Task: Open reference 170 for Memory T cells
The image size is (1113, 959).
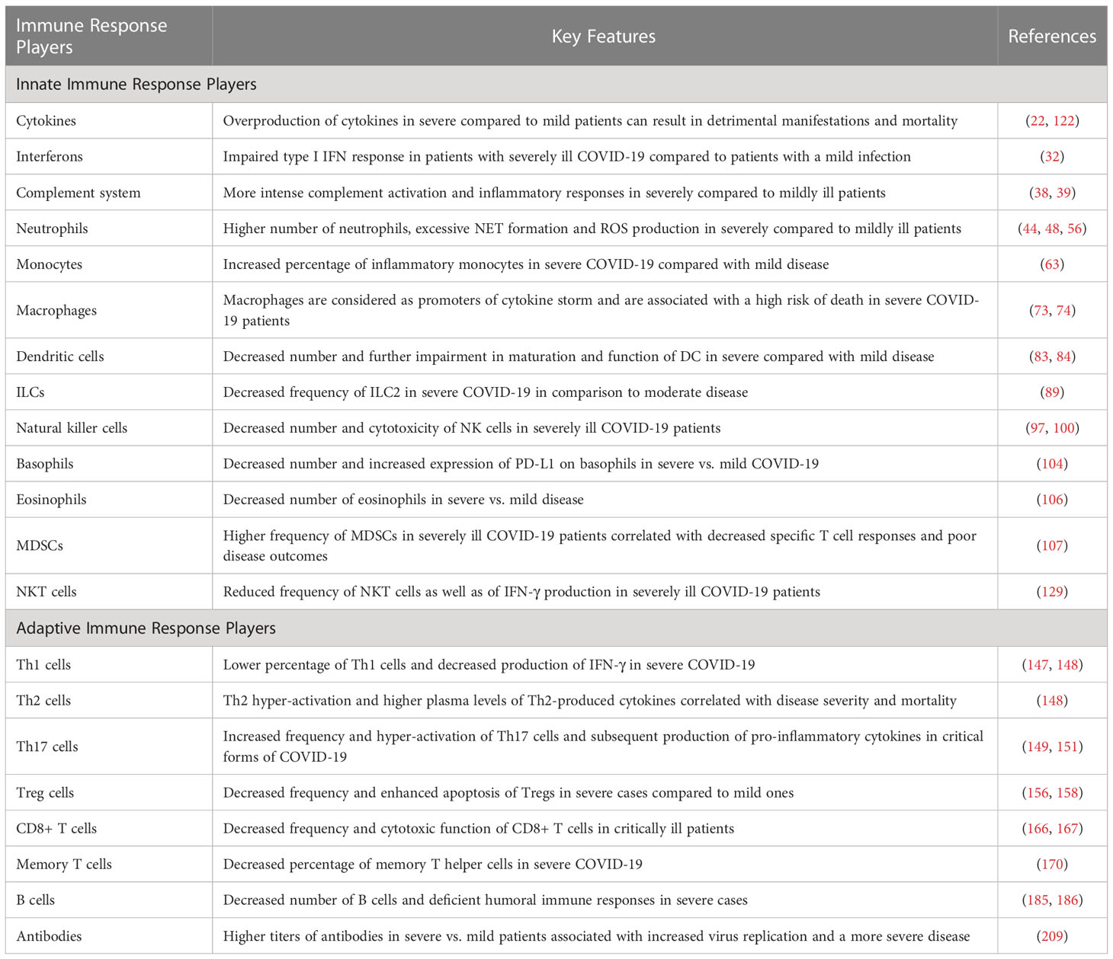Action: (x=1052, y=865)
